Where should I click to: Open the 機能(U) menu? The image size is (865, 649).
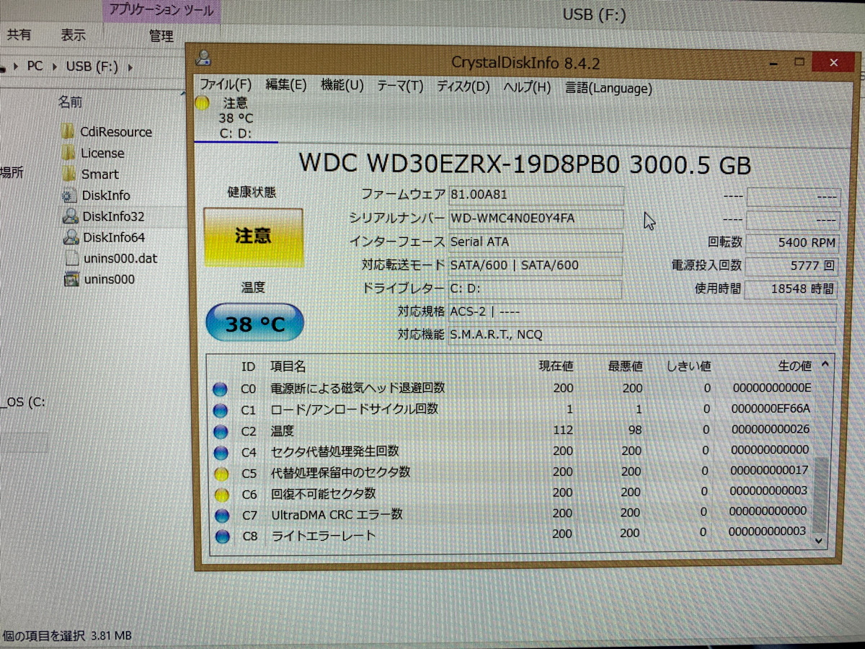pos(342,86)
